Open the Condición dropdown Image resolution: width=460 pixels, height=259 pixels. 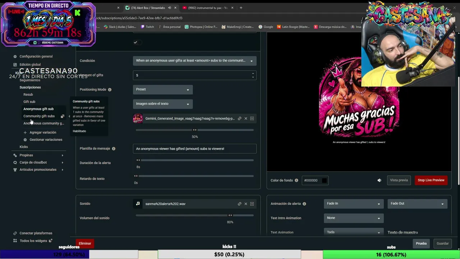[194, 61]
